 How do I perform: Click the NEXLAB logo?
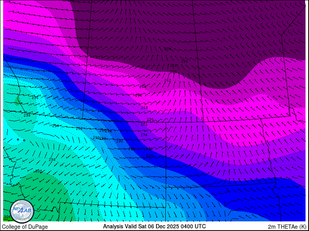pos(22,211)
